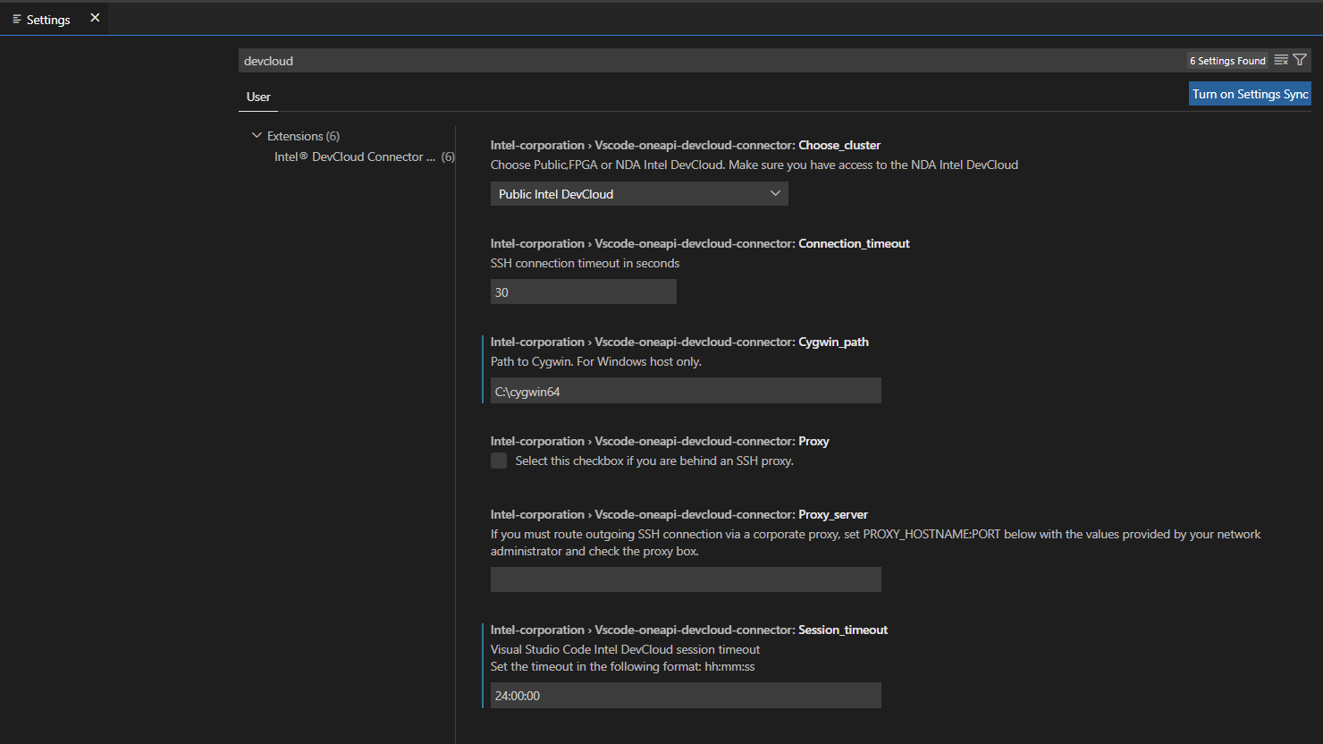1323x744 pixels.
Task: Click the Connection_timeout setting title
Action: pyautogui.click(x=700, y=243)
